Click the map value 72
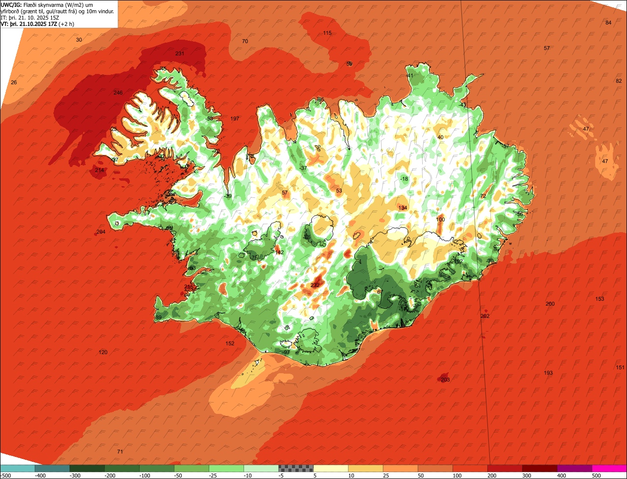The height and width of the screenshot is (479, 627). (x=483, y=195)
